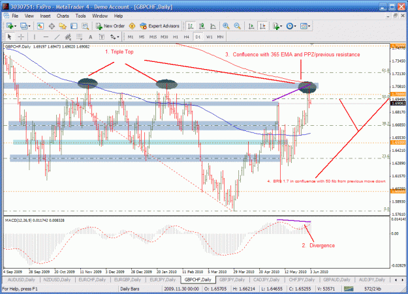
Task: Switch chart to Line Chart mode
Action: 213,26
